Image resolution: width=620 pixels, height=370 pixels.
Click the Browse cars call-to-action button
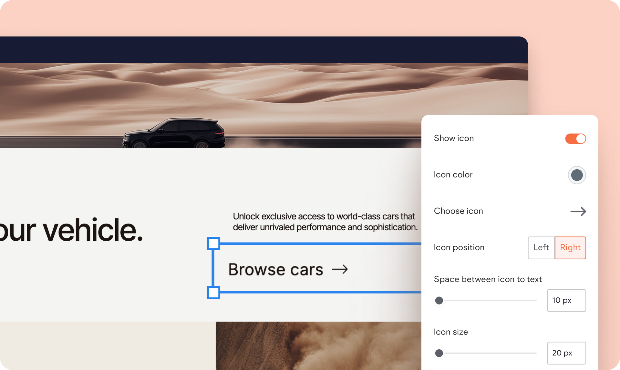pos(287,268)
